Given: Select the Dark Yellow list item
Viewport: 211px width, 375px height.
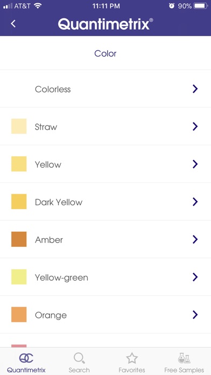Looking at the screenshot, I should [105, 202].
